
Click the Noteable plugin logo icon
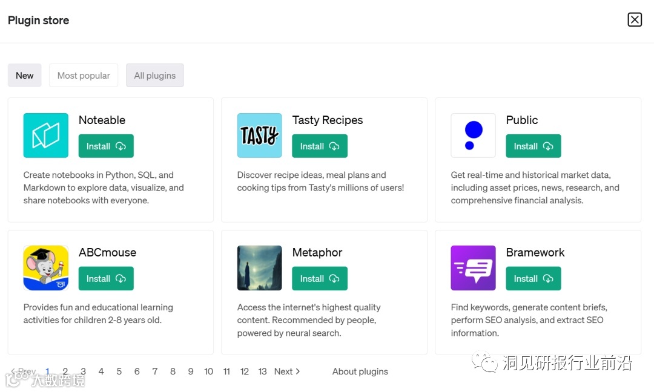tap(46, 136)
